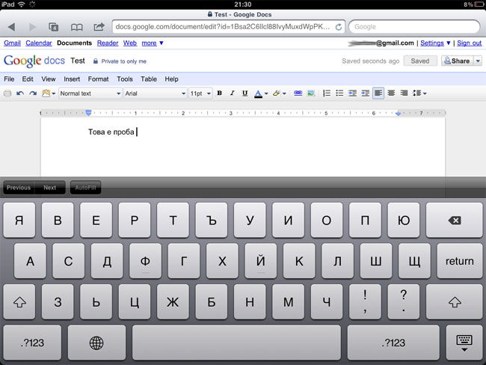486x365 pixels.
Task: Open the Tools menu
Action: (125, 79)
